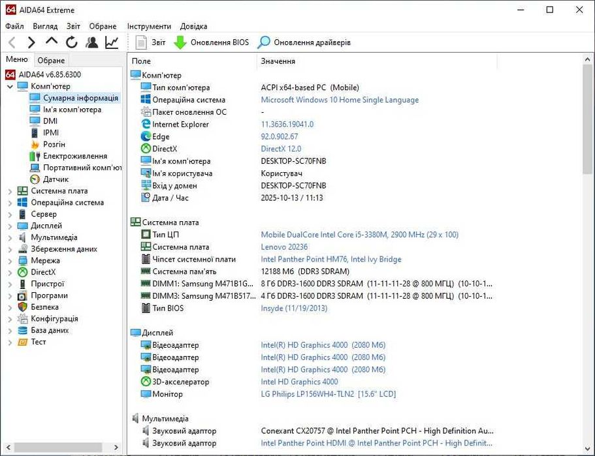595x456 pixels.
Task: Open the Intel HD Graphics 4000 3D-акселератор link
Action: tap(299, 382)
